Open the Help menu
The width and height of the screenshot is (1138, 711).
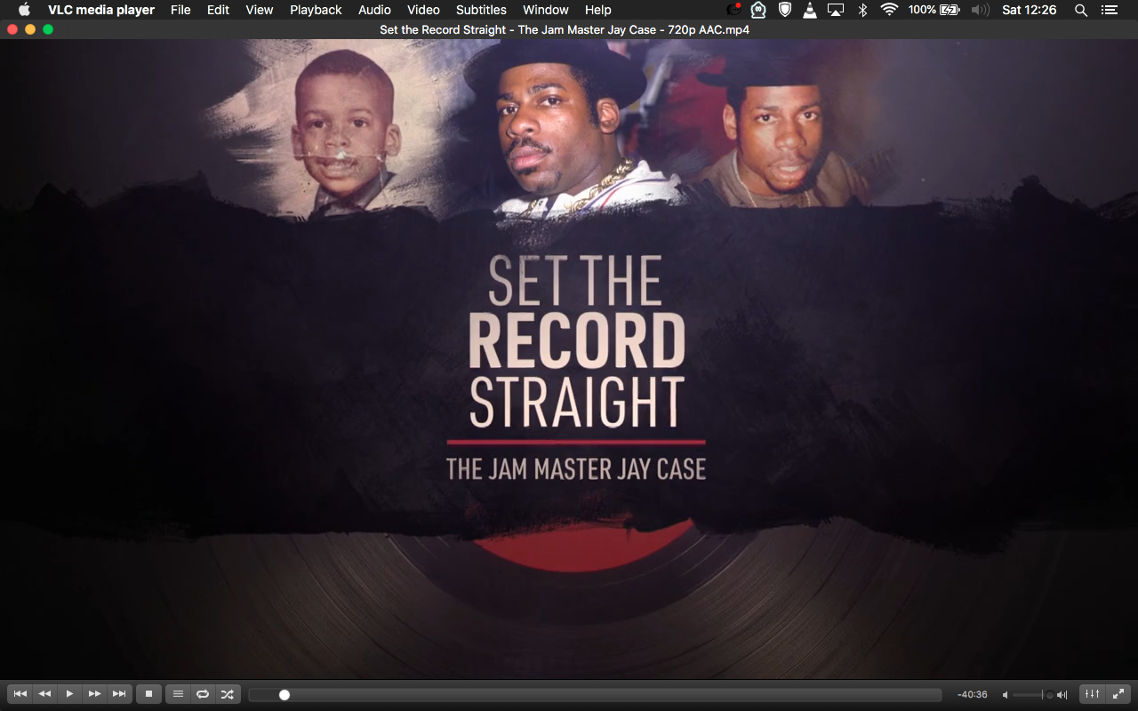pyautogui.click(x=598, y=10)
